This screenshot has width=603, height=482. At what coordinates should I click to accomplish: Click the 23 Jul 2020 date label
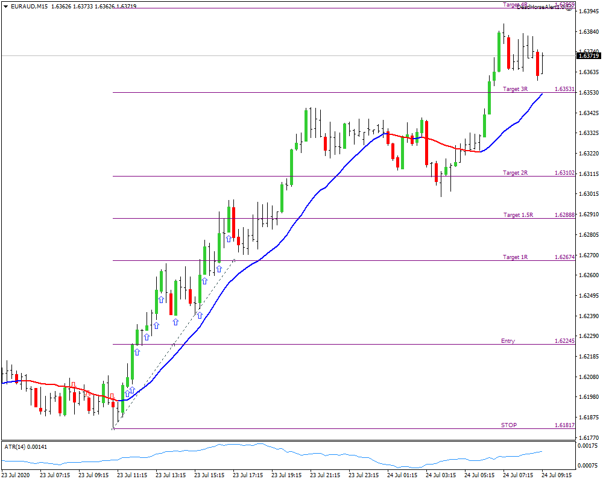point(16,475)
